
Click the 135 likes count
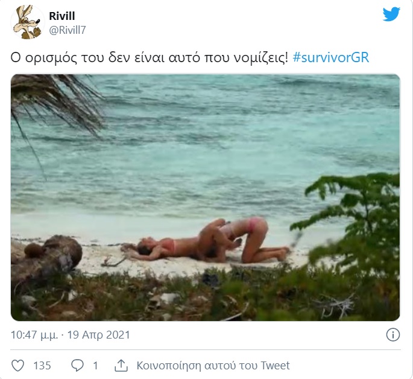(x=42, y=366)
